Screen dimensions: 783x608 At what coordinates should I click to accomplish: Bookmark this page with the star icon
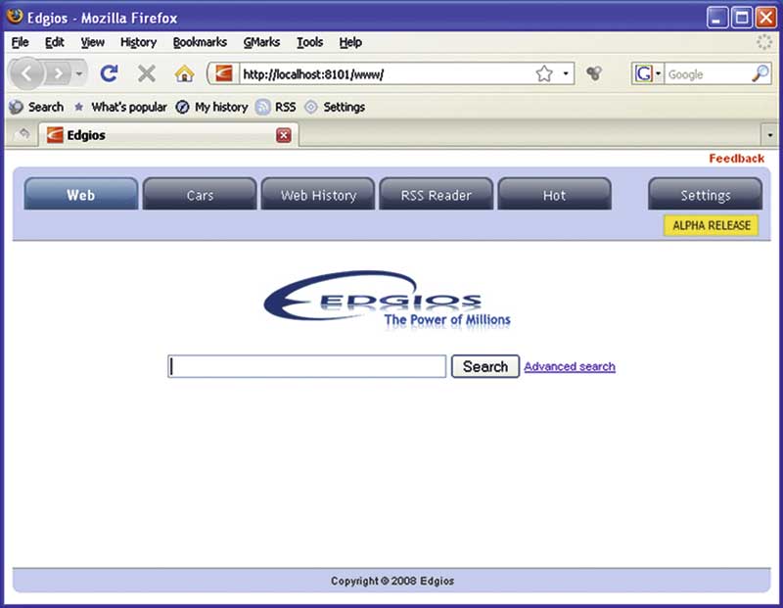point(544,74)
